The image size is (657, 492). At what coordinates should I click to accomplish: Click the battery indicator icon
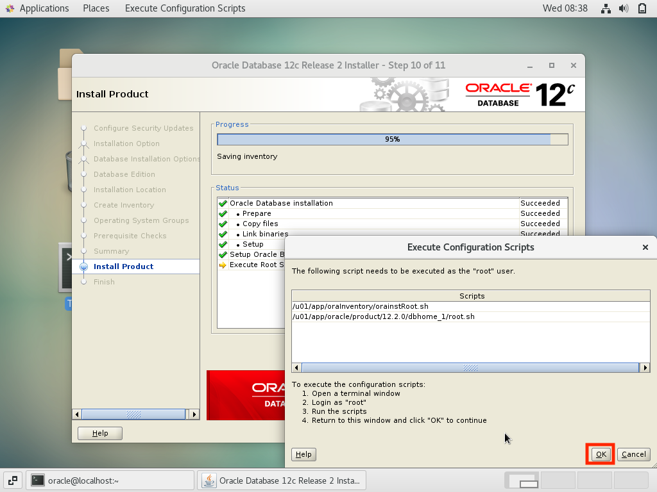(642, 8)
